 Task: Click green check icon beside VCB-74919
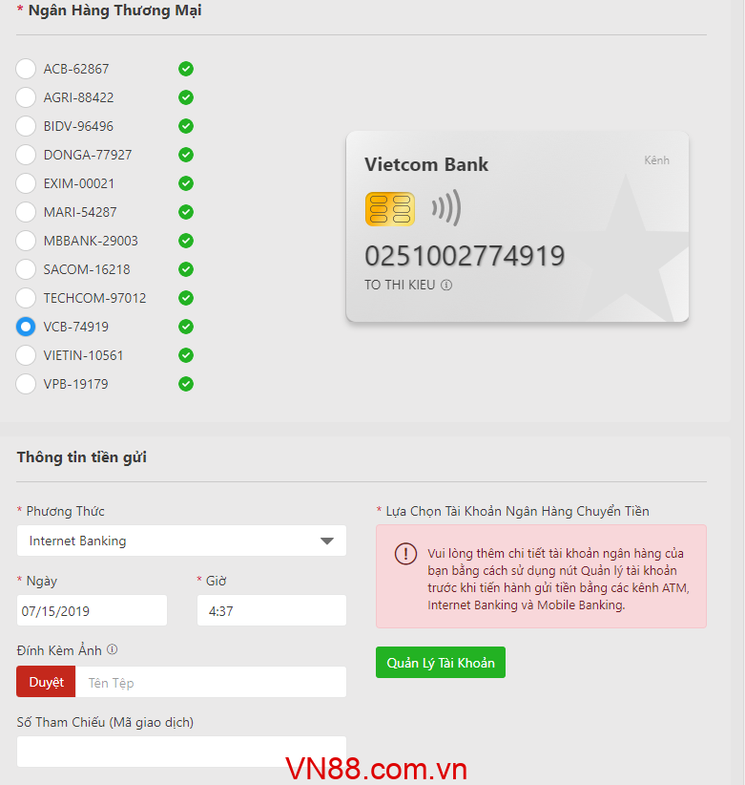[186, 327]
